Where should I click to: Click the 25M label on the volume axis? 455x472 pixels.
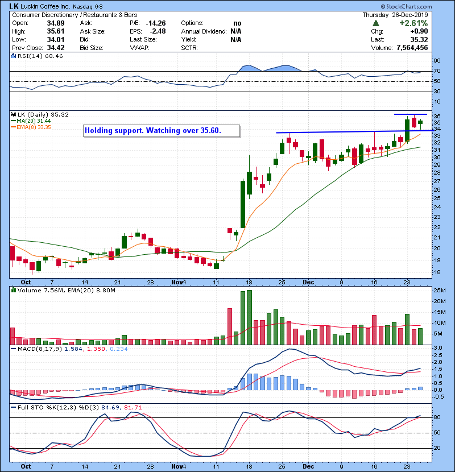coord(439,290)
